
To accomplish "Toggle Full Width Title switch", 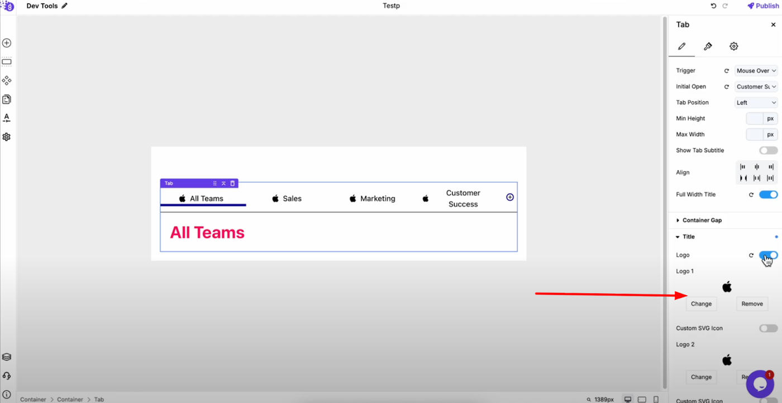I will pyautogui.click(x=769, y=195).
